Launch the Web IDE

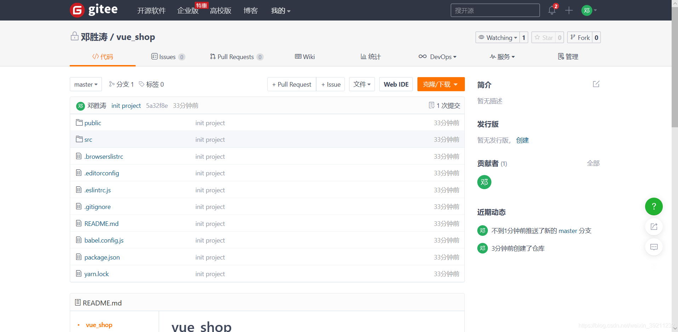[x=396, y=84]
